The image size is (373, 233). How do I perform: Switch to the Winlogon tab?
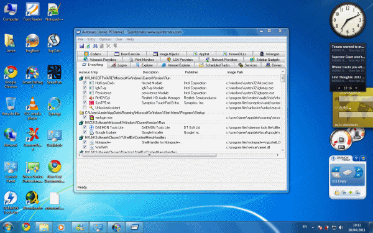click(269, 54)
